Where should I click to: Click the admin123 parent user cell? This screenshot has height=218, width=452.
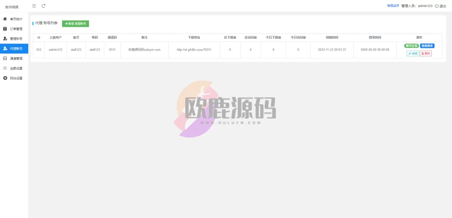pos(56,50)
